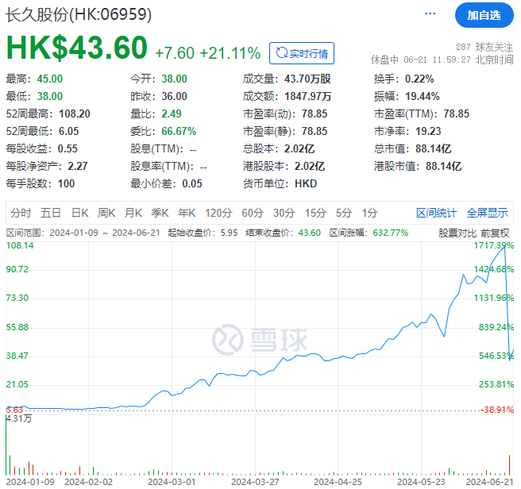Click the price HK$43.60
521x489 pixels.
(x=77, y=48)
